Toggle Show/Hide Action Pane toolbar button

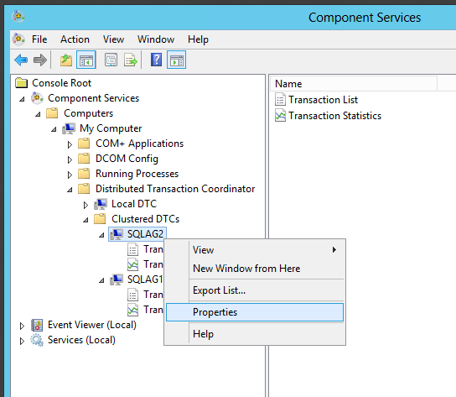click(177, 60)
